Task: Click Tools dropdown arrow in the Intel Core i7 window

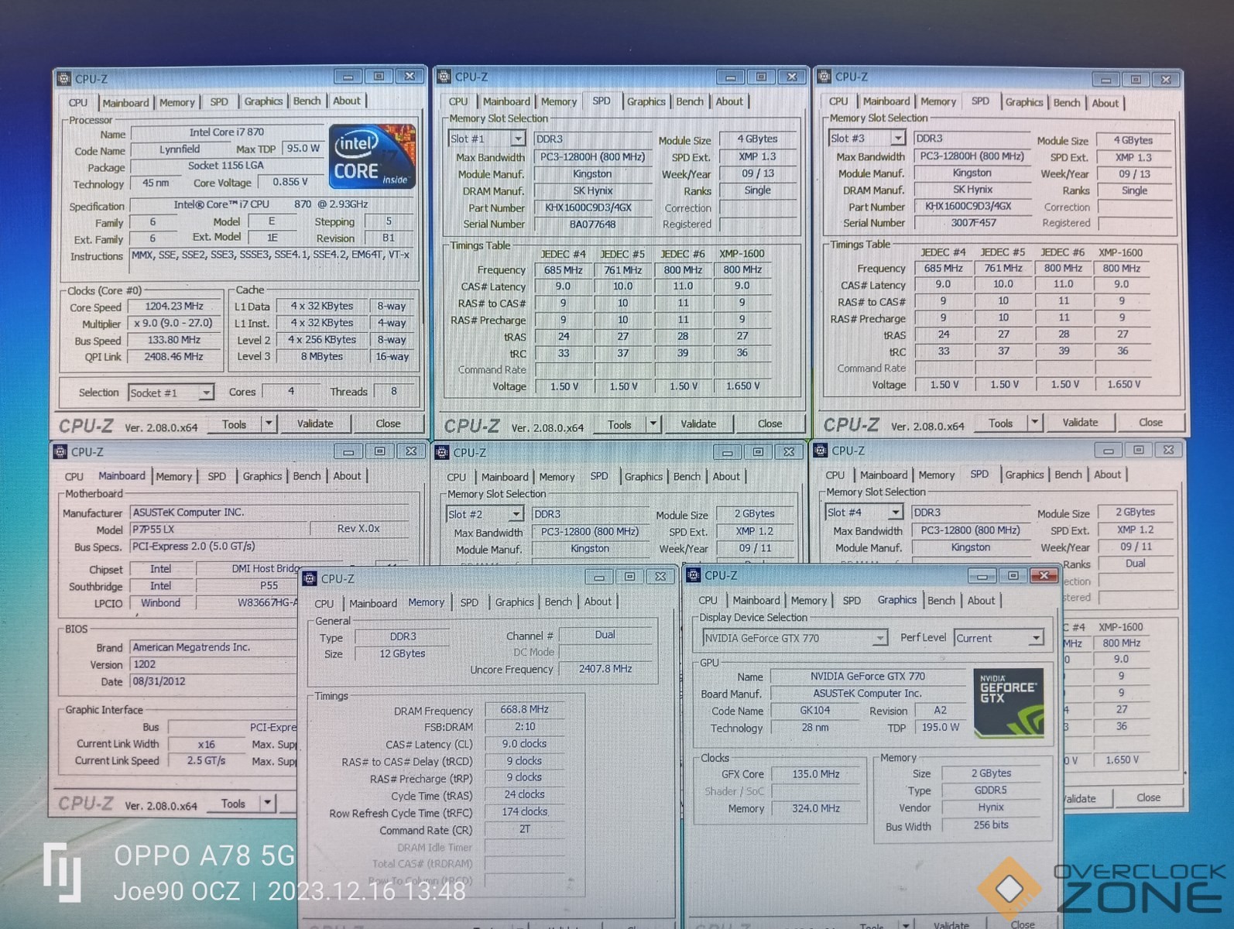Action: pos(269,423)
